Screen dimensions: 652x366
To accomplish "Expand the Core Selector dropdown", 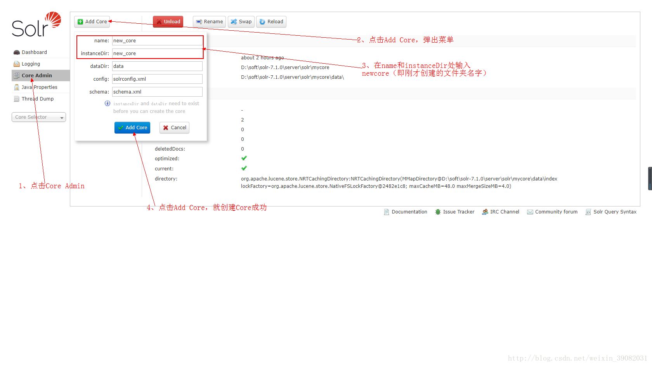I will (39, 117).
